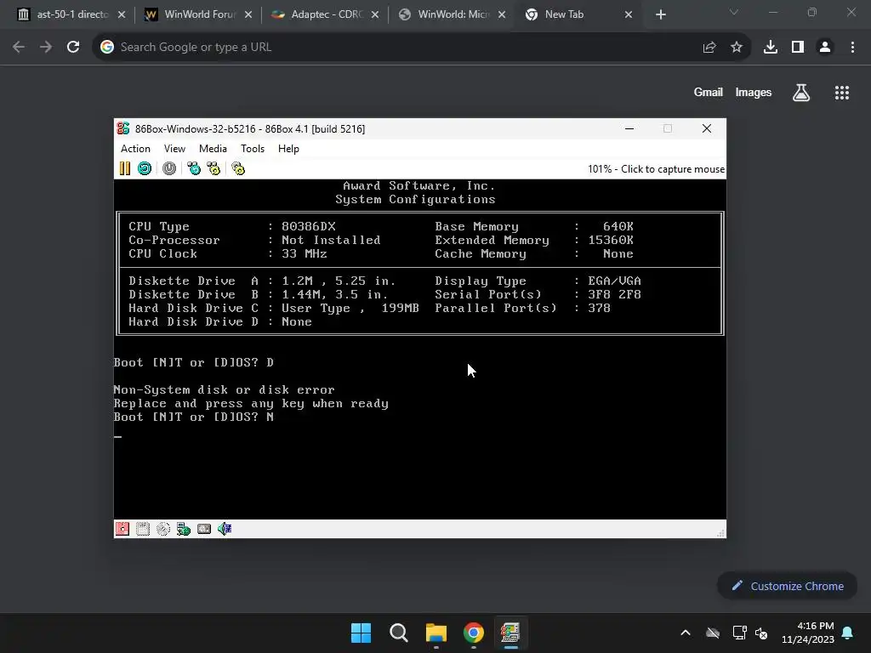Viewport: 871px width, 653px height.
Task: Click the grey ACPI shutdown power icon
Action: tap(169, 168)
